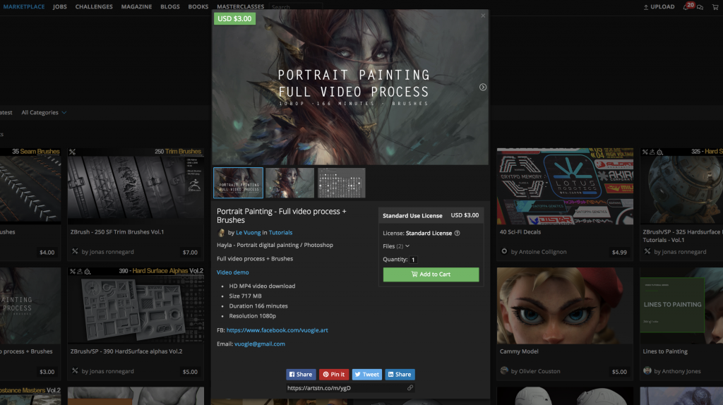Click the Search field in header
723x405 pixels.
[296, 7]
